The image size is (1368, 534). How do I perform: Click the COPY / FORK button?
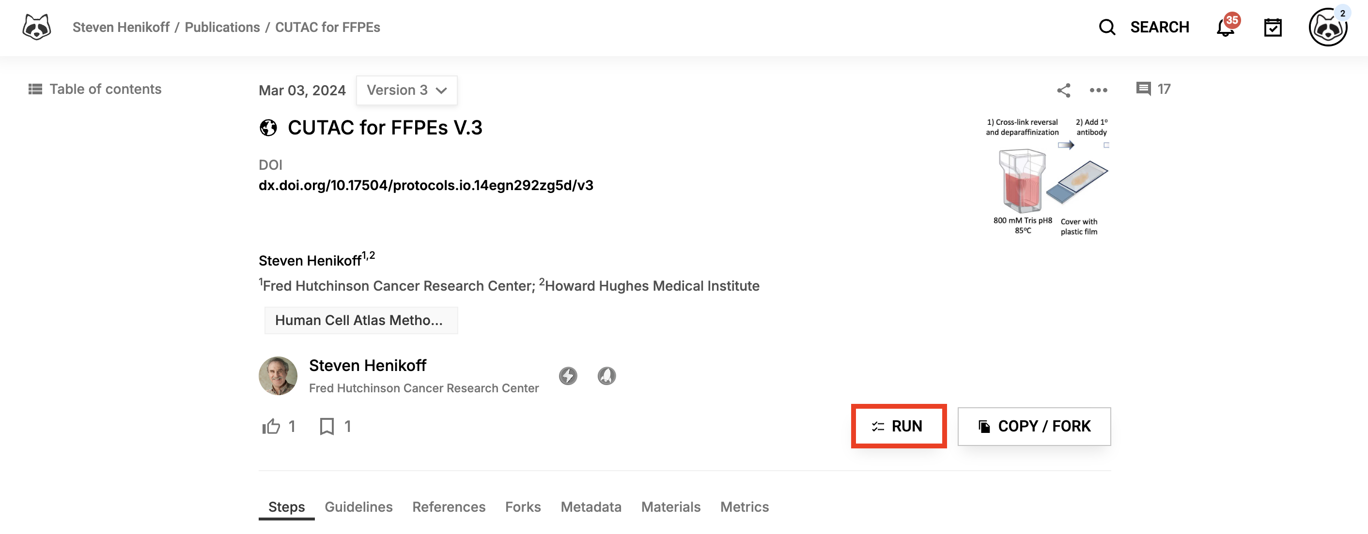click(1033, 426)
